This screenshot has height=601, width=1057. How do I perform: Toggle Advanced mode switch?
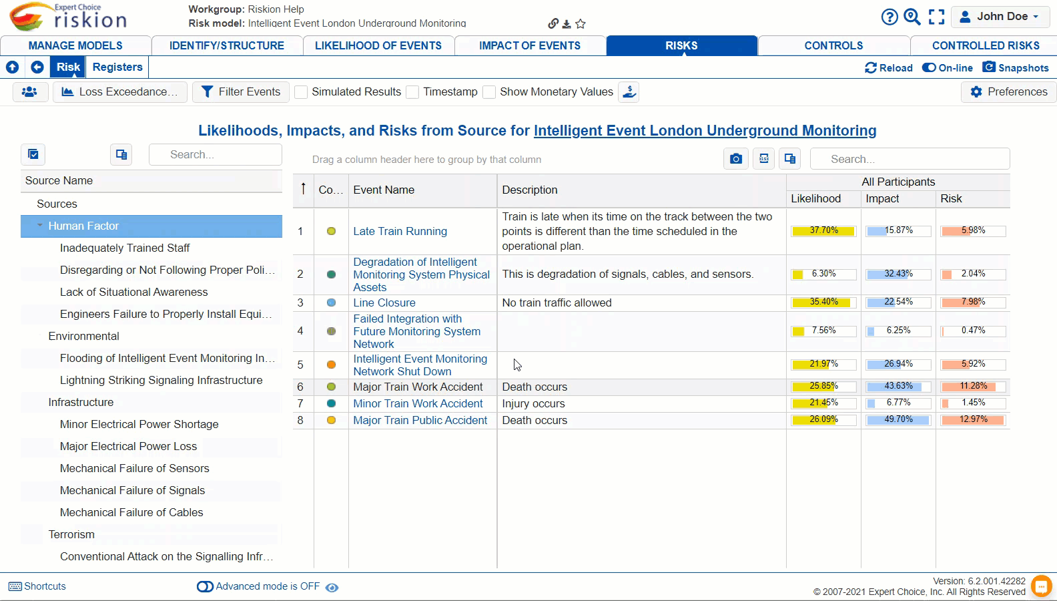(205, 586)
